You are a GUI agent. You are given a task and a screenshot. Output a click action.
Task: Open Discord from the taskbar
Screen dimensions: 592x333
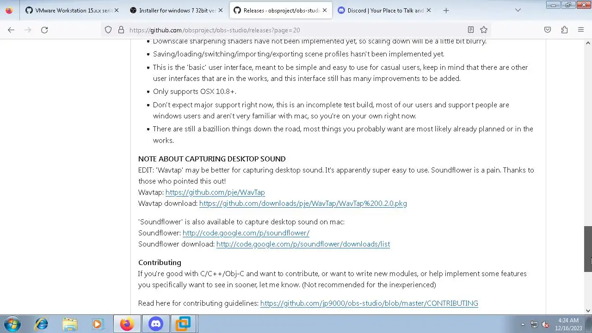tap(156, 324)
